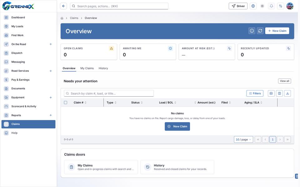300x187 pixels.
Task: Change table row density
Action: click(x=271, y=93)
